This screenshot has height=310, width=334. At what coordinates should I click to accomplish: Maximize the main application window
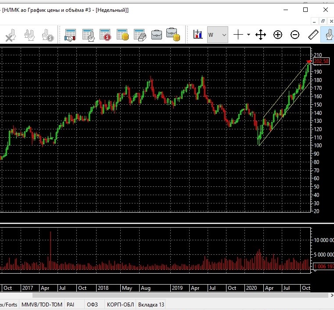[305, 10]
